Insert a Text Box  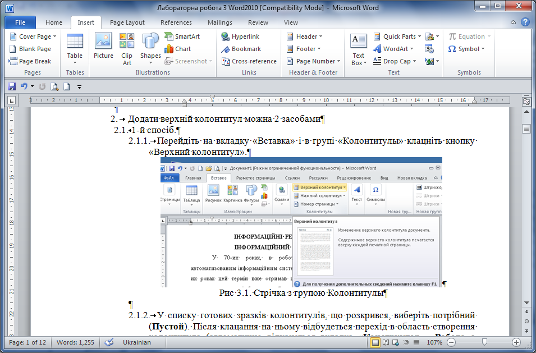coord(359,49)
